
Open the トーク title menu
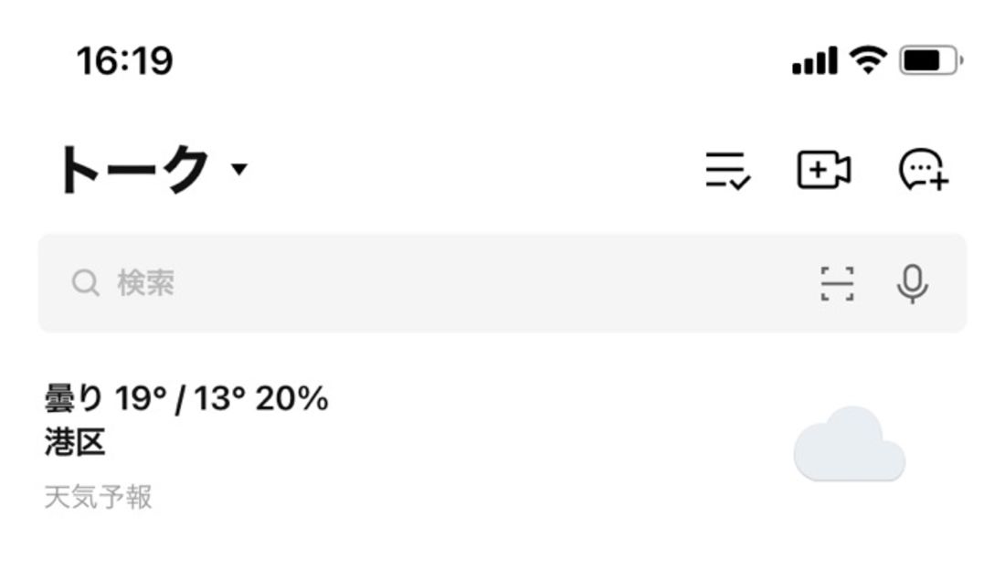(133, 169)
